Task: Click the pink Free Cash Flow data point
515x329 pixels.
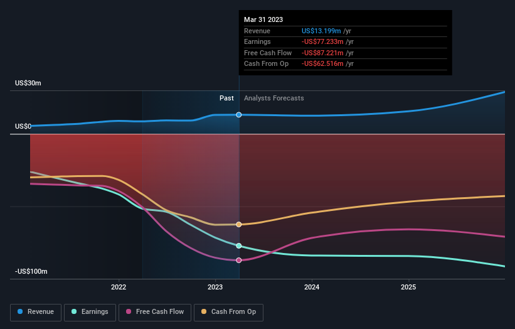Action: click(x=239, y=261)
